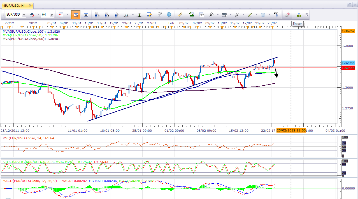Screen dimensions: 358x199
Task: Select the ruler measure tool
Action: pyautogui.click(x=180, y=15)
